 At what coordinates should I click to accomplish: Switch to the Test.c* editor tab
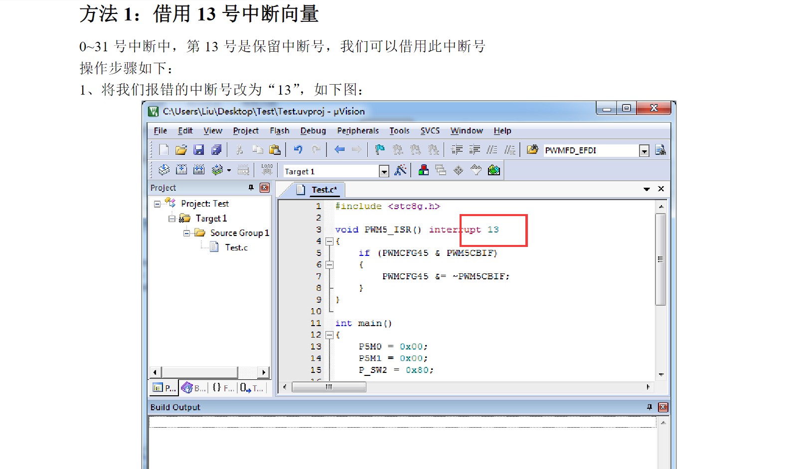tap(318, 190)
